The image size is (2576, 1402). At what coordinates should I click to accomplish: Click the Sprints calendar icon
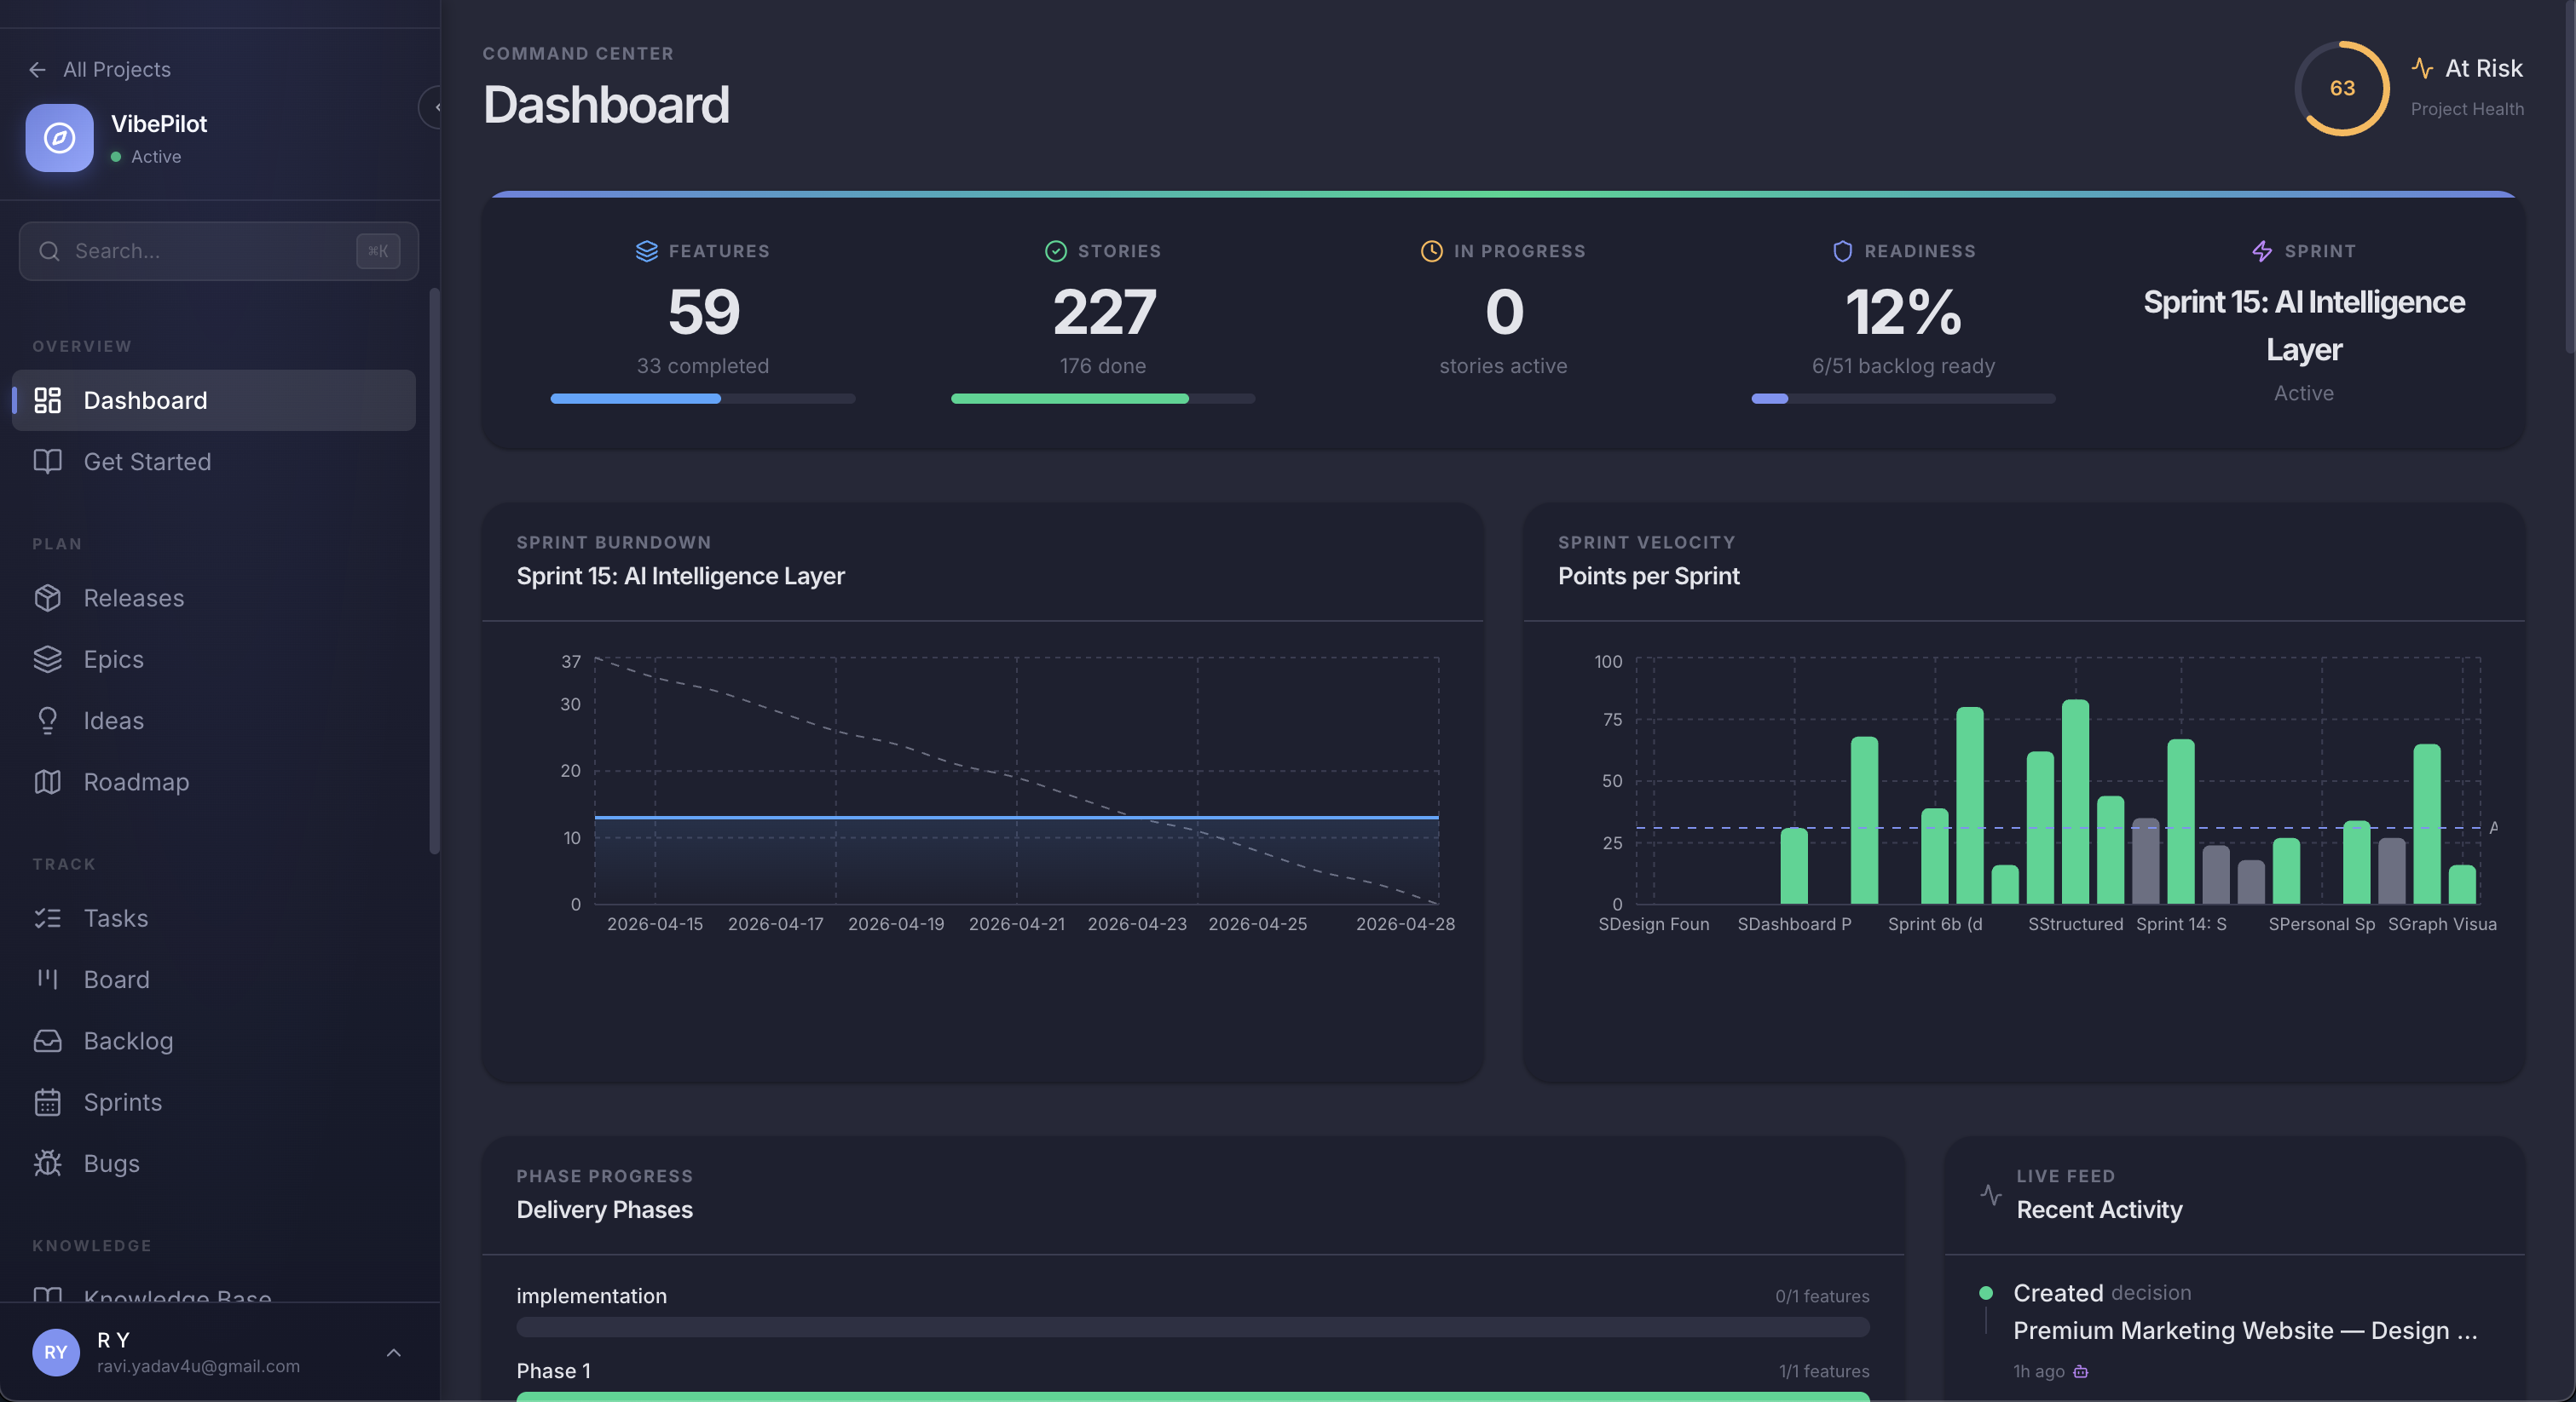pyautogui.click(x=49, y=1102)
